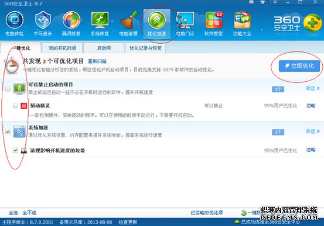Image resolution: width=324 pixels, height=226 pixels.
Task: Open the 已忽略的优化项 link
Action: (207, 213)
